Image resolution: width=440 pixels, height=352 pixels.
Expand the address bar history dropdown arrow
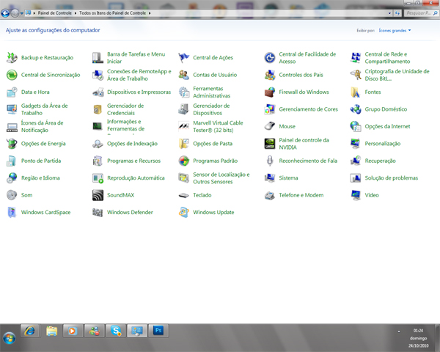tap(389, 13)
